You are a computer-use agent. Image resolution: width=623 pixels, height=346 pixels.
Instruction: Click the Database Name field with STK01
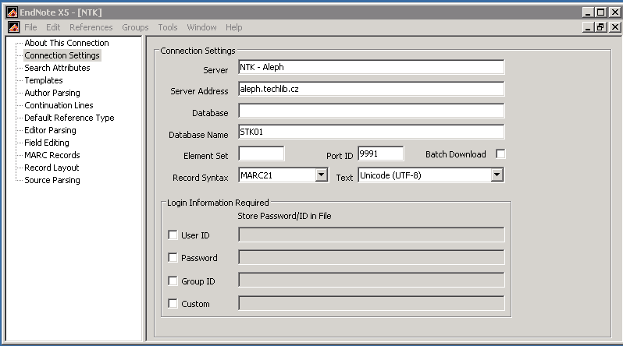point(371,132)
